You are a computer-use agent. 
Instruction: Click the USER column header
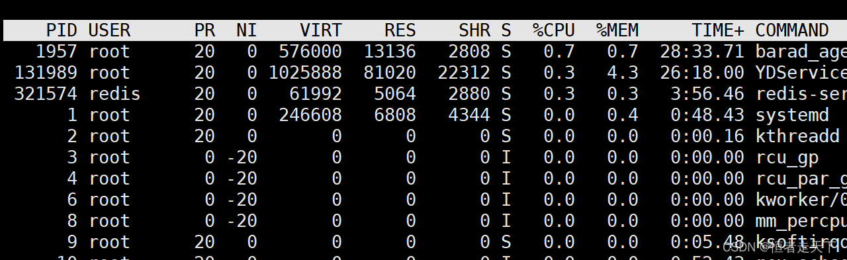pyautogui.click(x=109, y=30)
